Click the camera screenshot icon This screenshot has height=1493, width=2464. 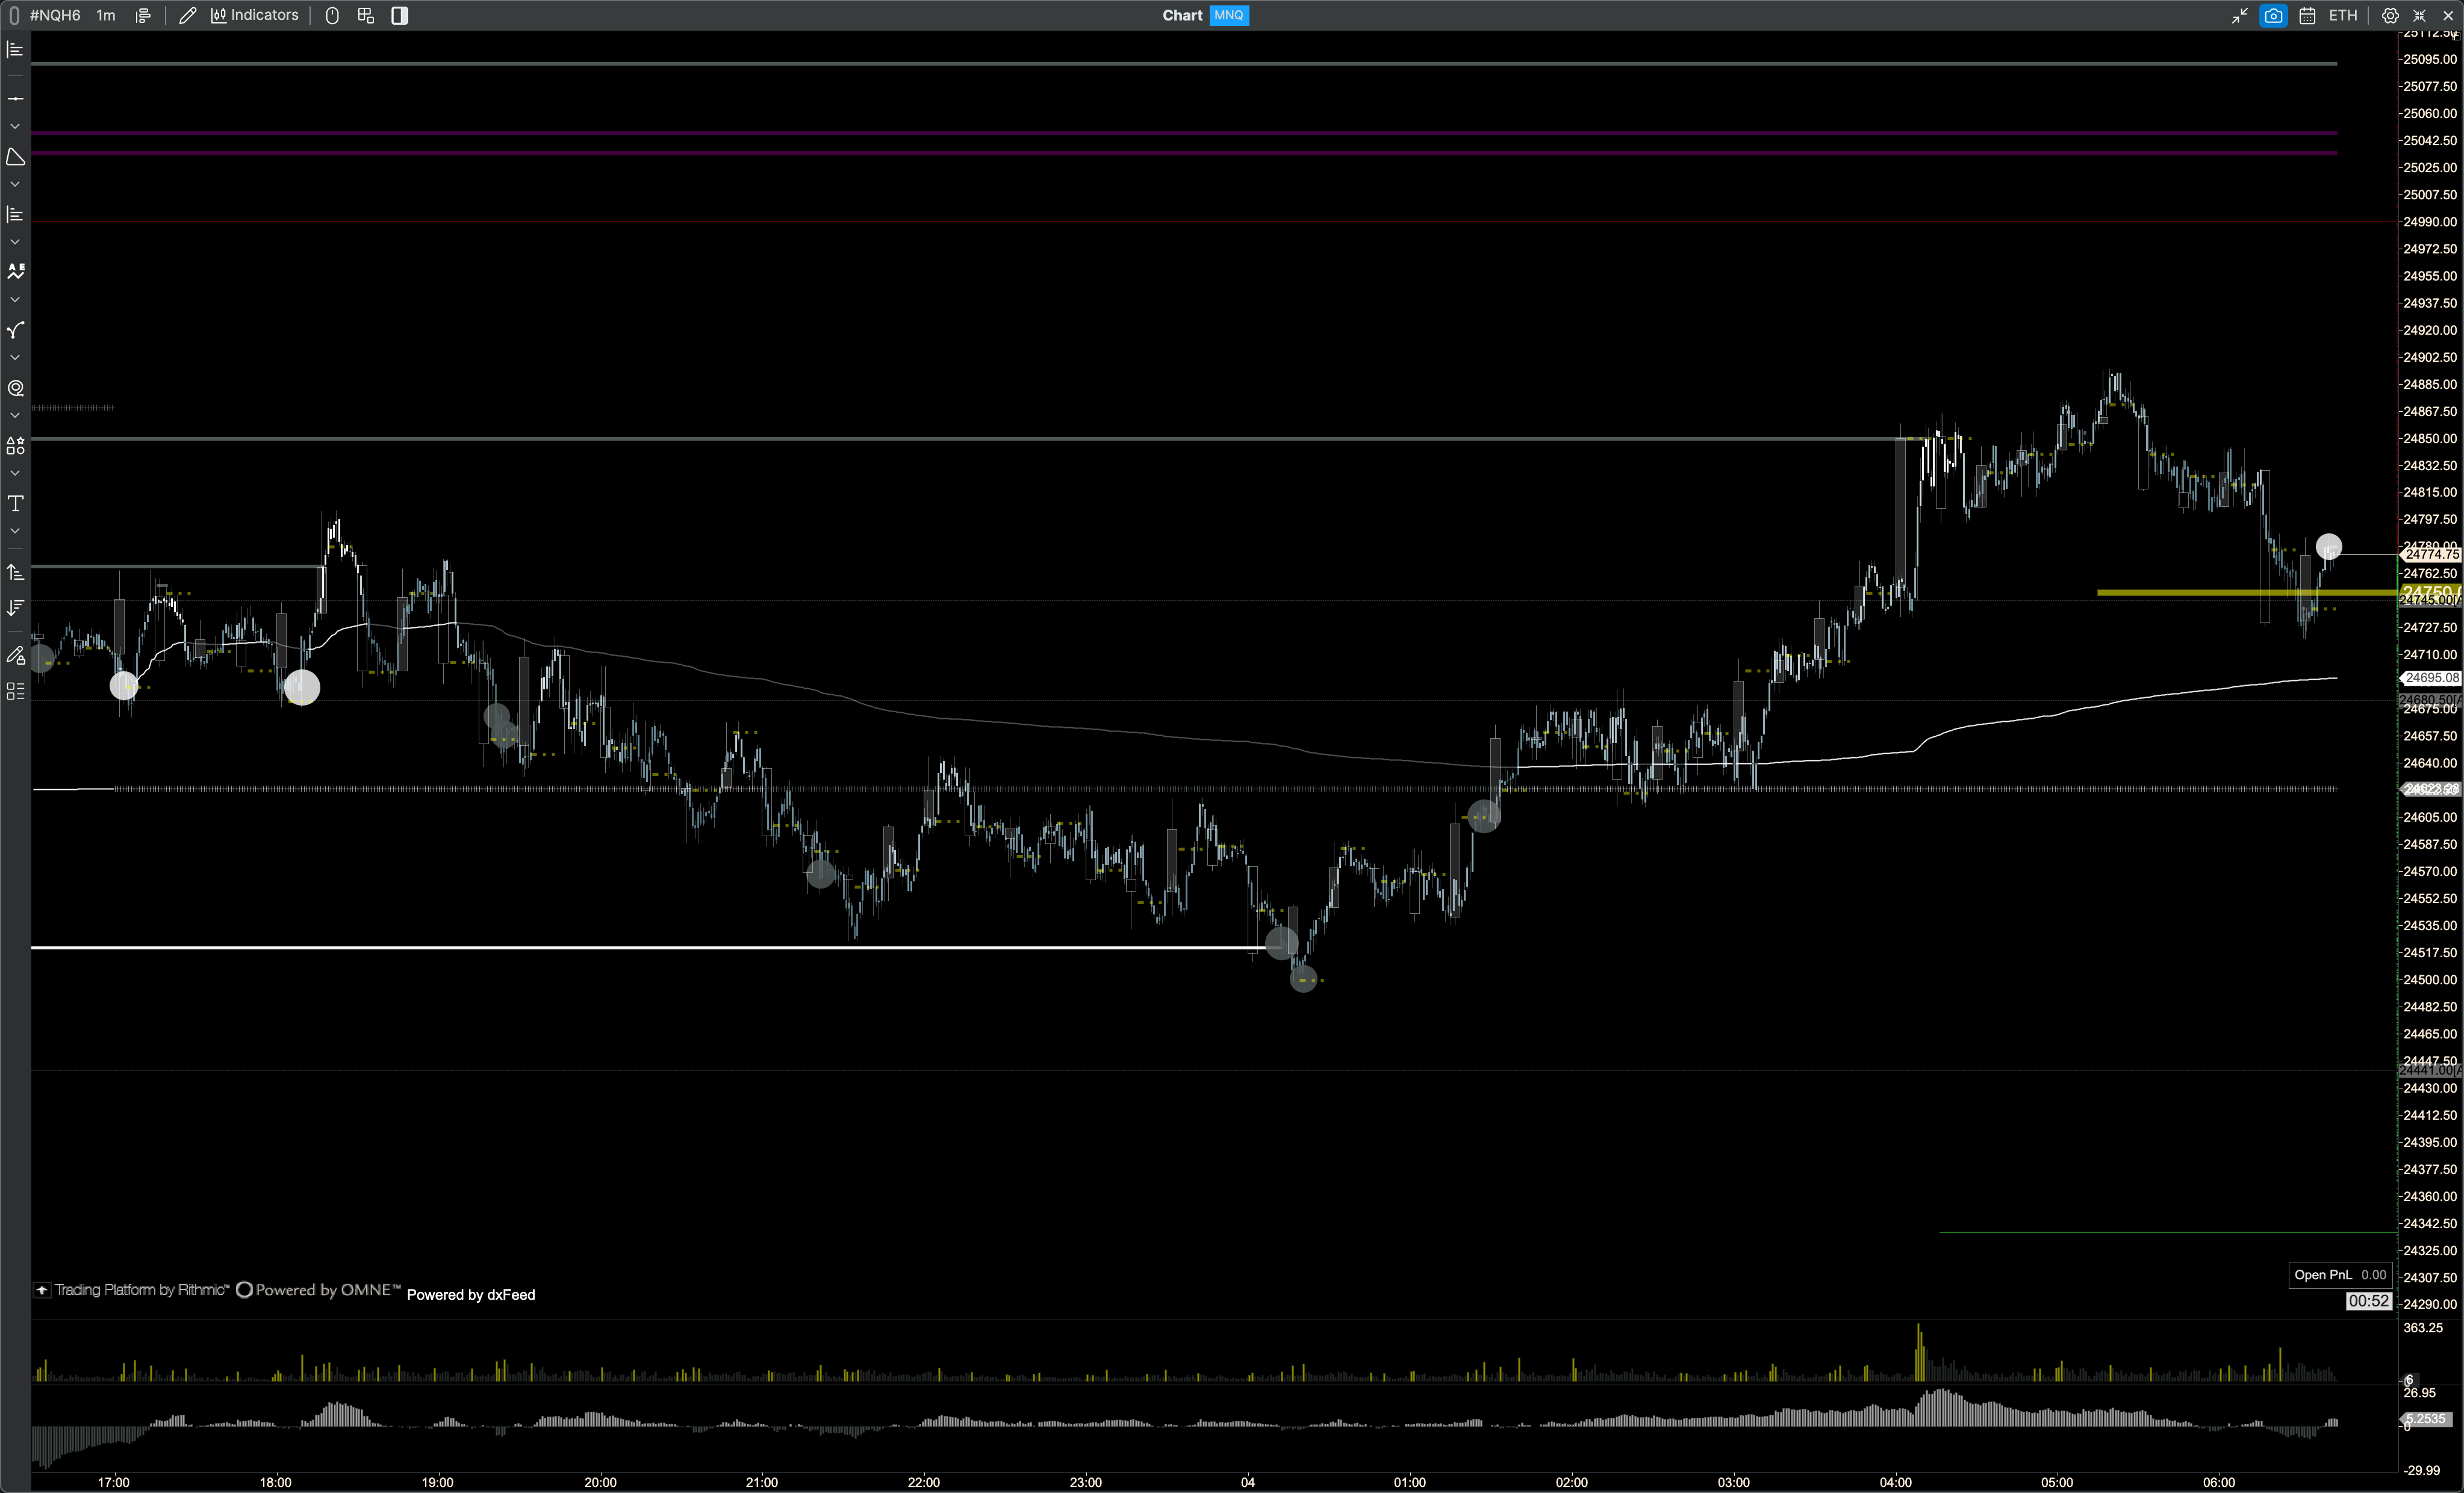2273,15
